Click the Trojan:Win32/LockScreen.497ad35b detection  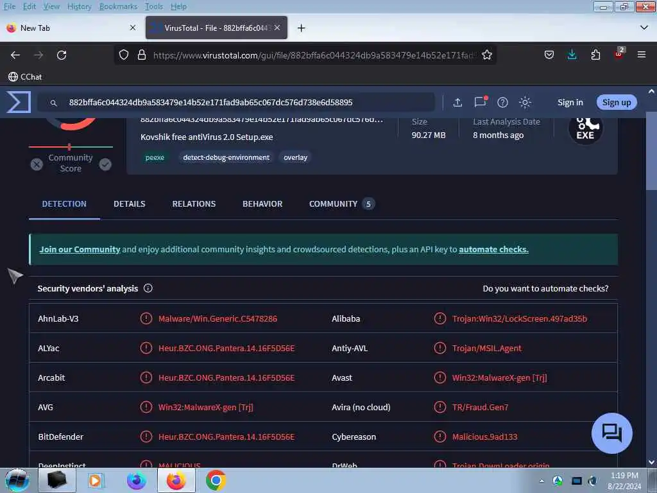tap(520, 318)
